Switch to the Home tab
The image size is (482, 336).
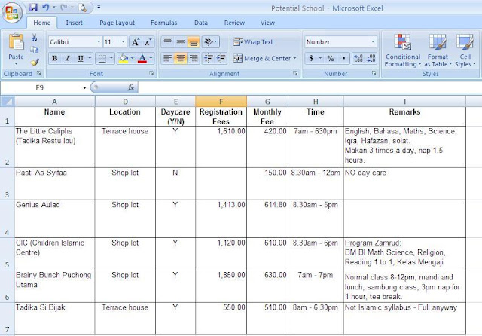(41, 23)
